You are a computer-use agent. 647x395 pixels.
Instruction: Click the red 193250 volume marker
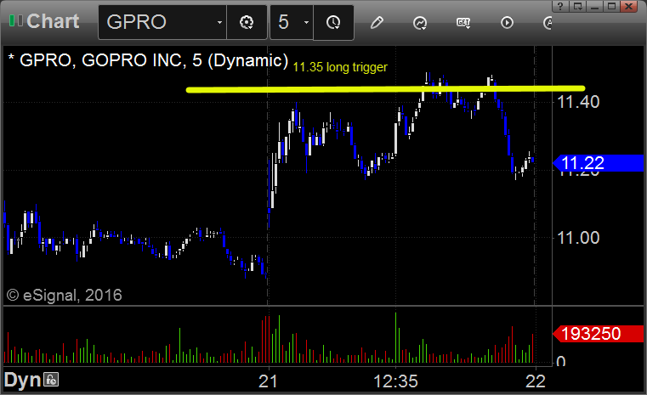(x=599, y=334)
